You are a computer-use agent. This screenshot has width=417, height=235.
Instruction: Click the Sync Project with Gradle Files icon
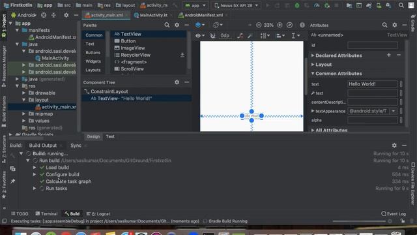369,5
